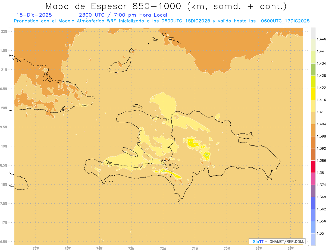This screenshot has height=252, width=326.
Task: Click the date label '15-Dic-2025'
Action: pyautogui.click(x=34, y=15)
